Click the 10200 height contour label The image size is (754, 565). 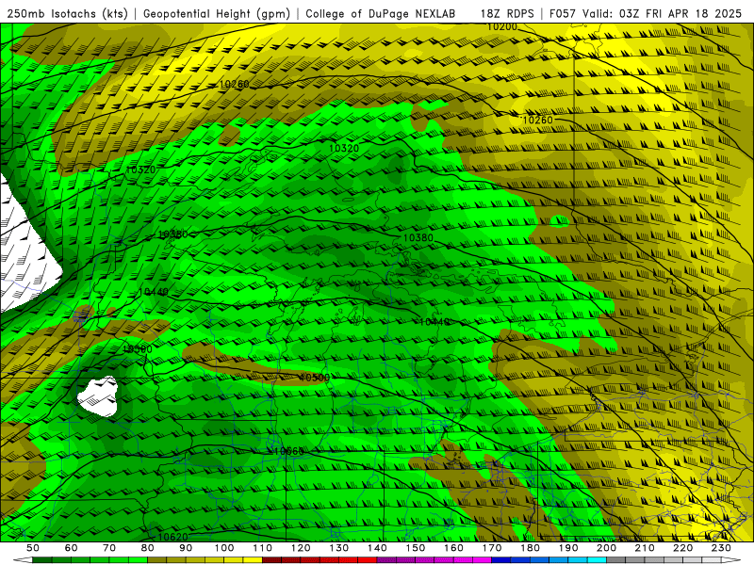pyautogui.click(x=501, y=27)
